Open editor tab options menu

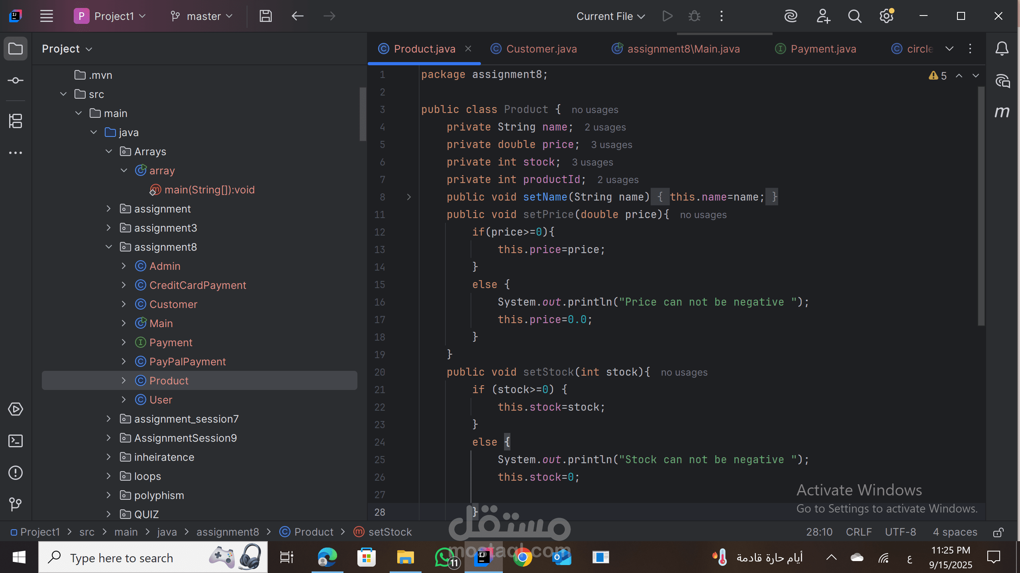coord(970,49)
